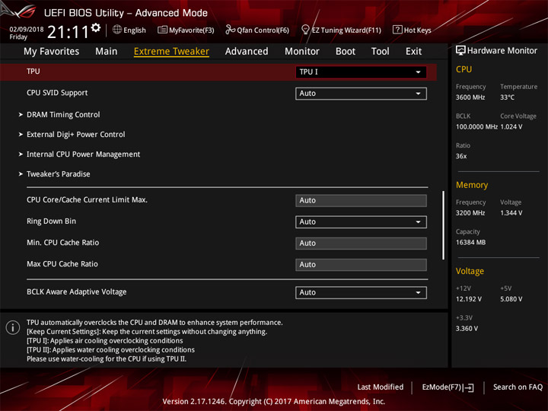The height and width of the screenshot is (411, 548).
Task: Click the Voltage section heading
Action: click(470, 271)
